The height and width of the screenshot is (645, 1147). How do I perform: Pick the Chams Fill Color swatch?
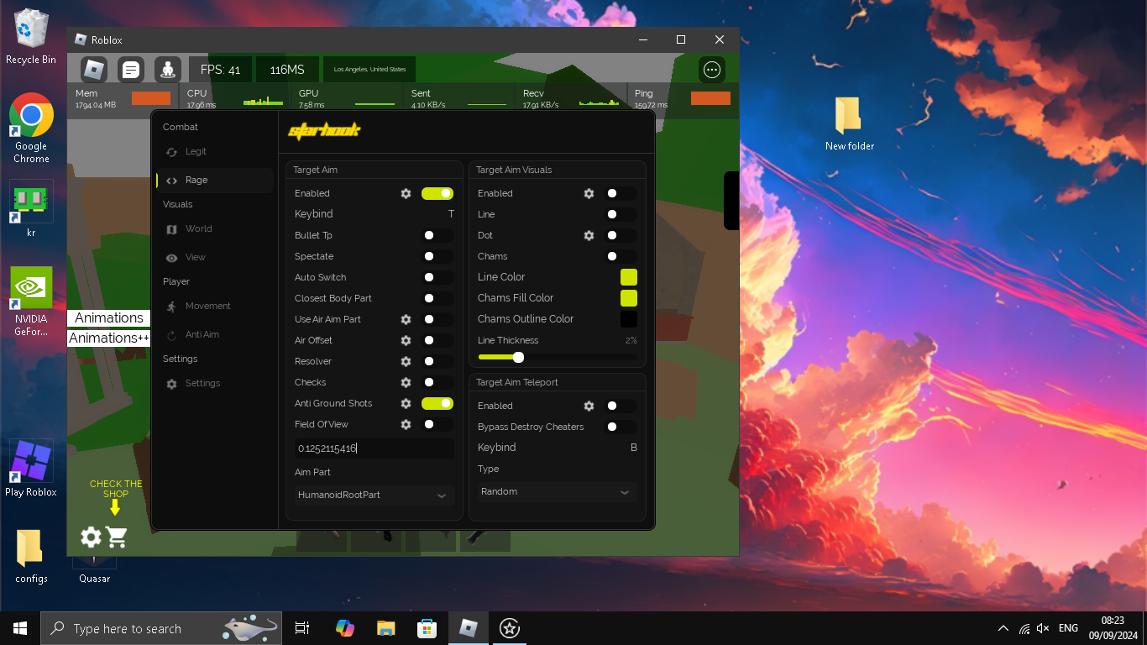click(x=629, y=298)
